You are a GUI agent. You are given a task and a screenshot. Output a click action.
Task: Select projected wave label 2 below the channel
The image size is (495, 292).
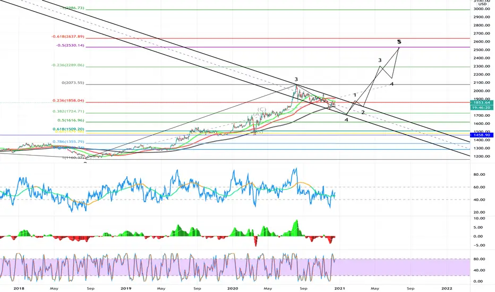pos(363,113)
